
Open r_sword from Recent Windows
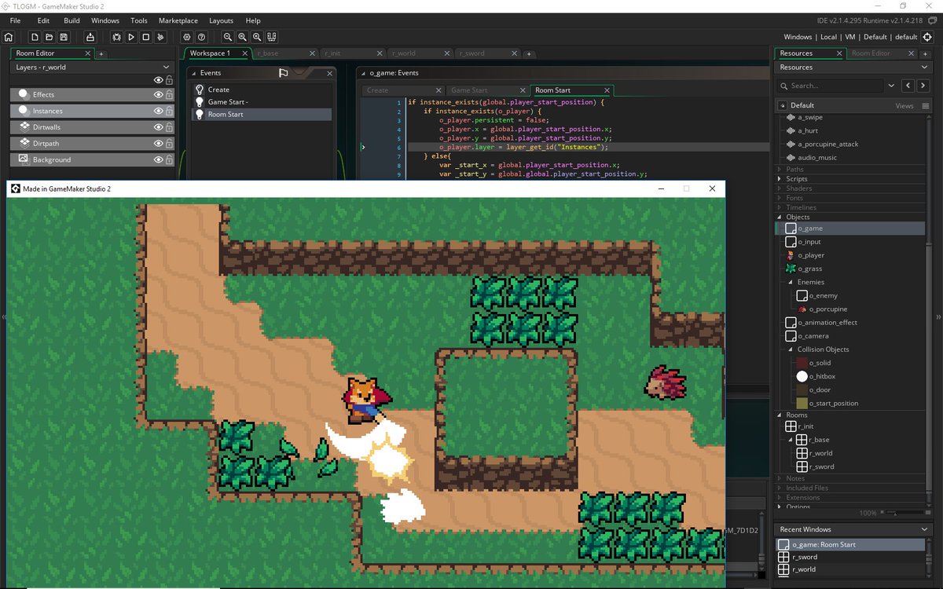(x=850, y=557)
